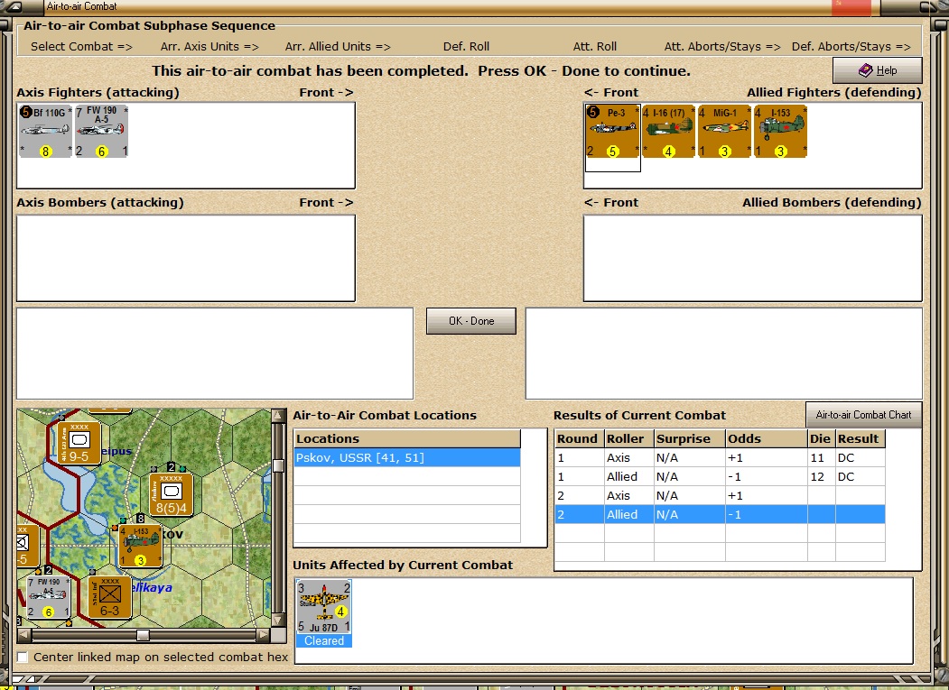
Task: Select round 1 Axis result row
Action: pyautogui.click(x=721, y=458)
